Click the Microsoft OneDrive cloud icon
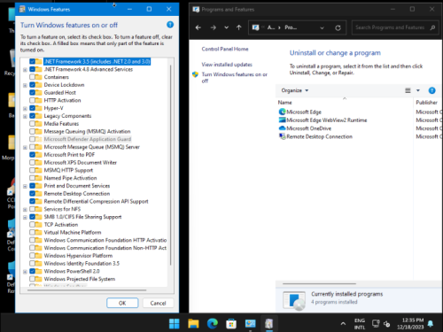 (x=282, y=128)
